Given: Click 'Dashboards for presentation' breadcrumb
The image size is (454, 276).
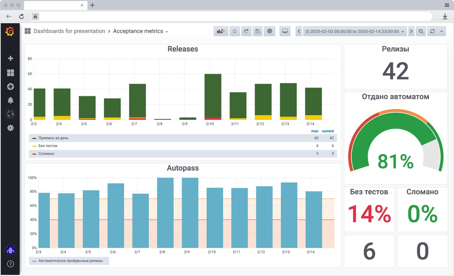Looking at the screenshot, I should [69, 31].
